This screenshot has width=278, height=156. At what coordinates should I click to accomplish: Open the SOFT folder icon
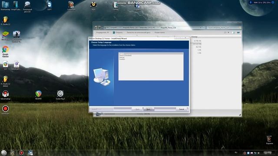(49, 6)
